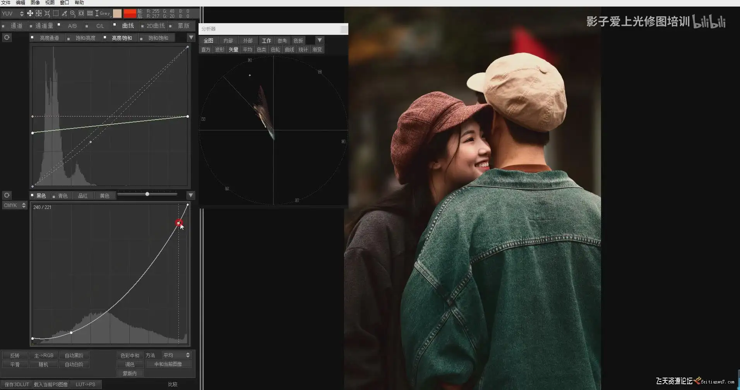This screenshot has height=390, width=740.
Task: Toggle the 蒙版 mask panel
Action: click(x=170, y=26)
